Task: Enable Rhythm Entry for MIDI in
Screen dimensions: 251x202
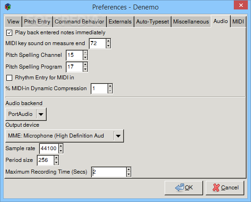Action: 9,78
